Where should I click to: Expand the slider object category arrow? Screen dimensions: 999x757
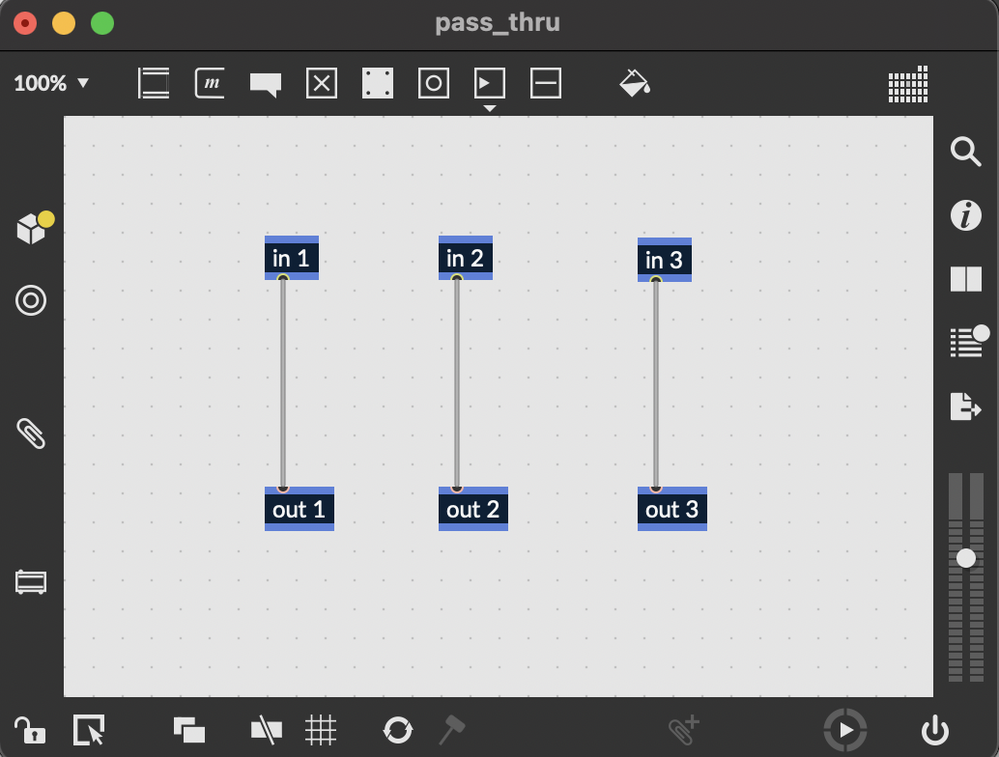(x=490, y=108)
